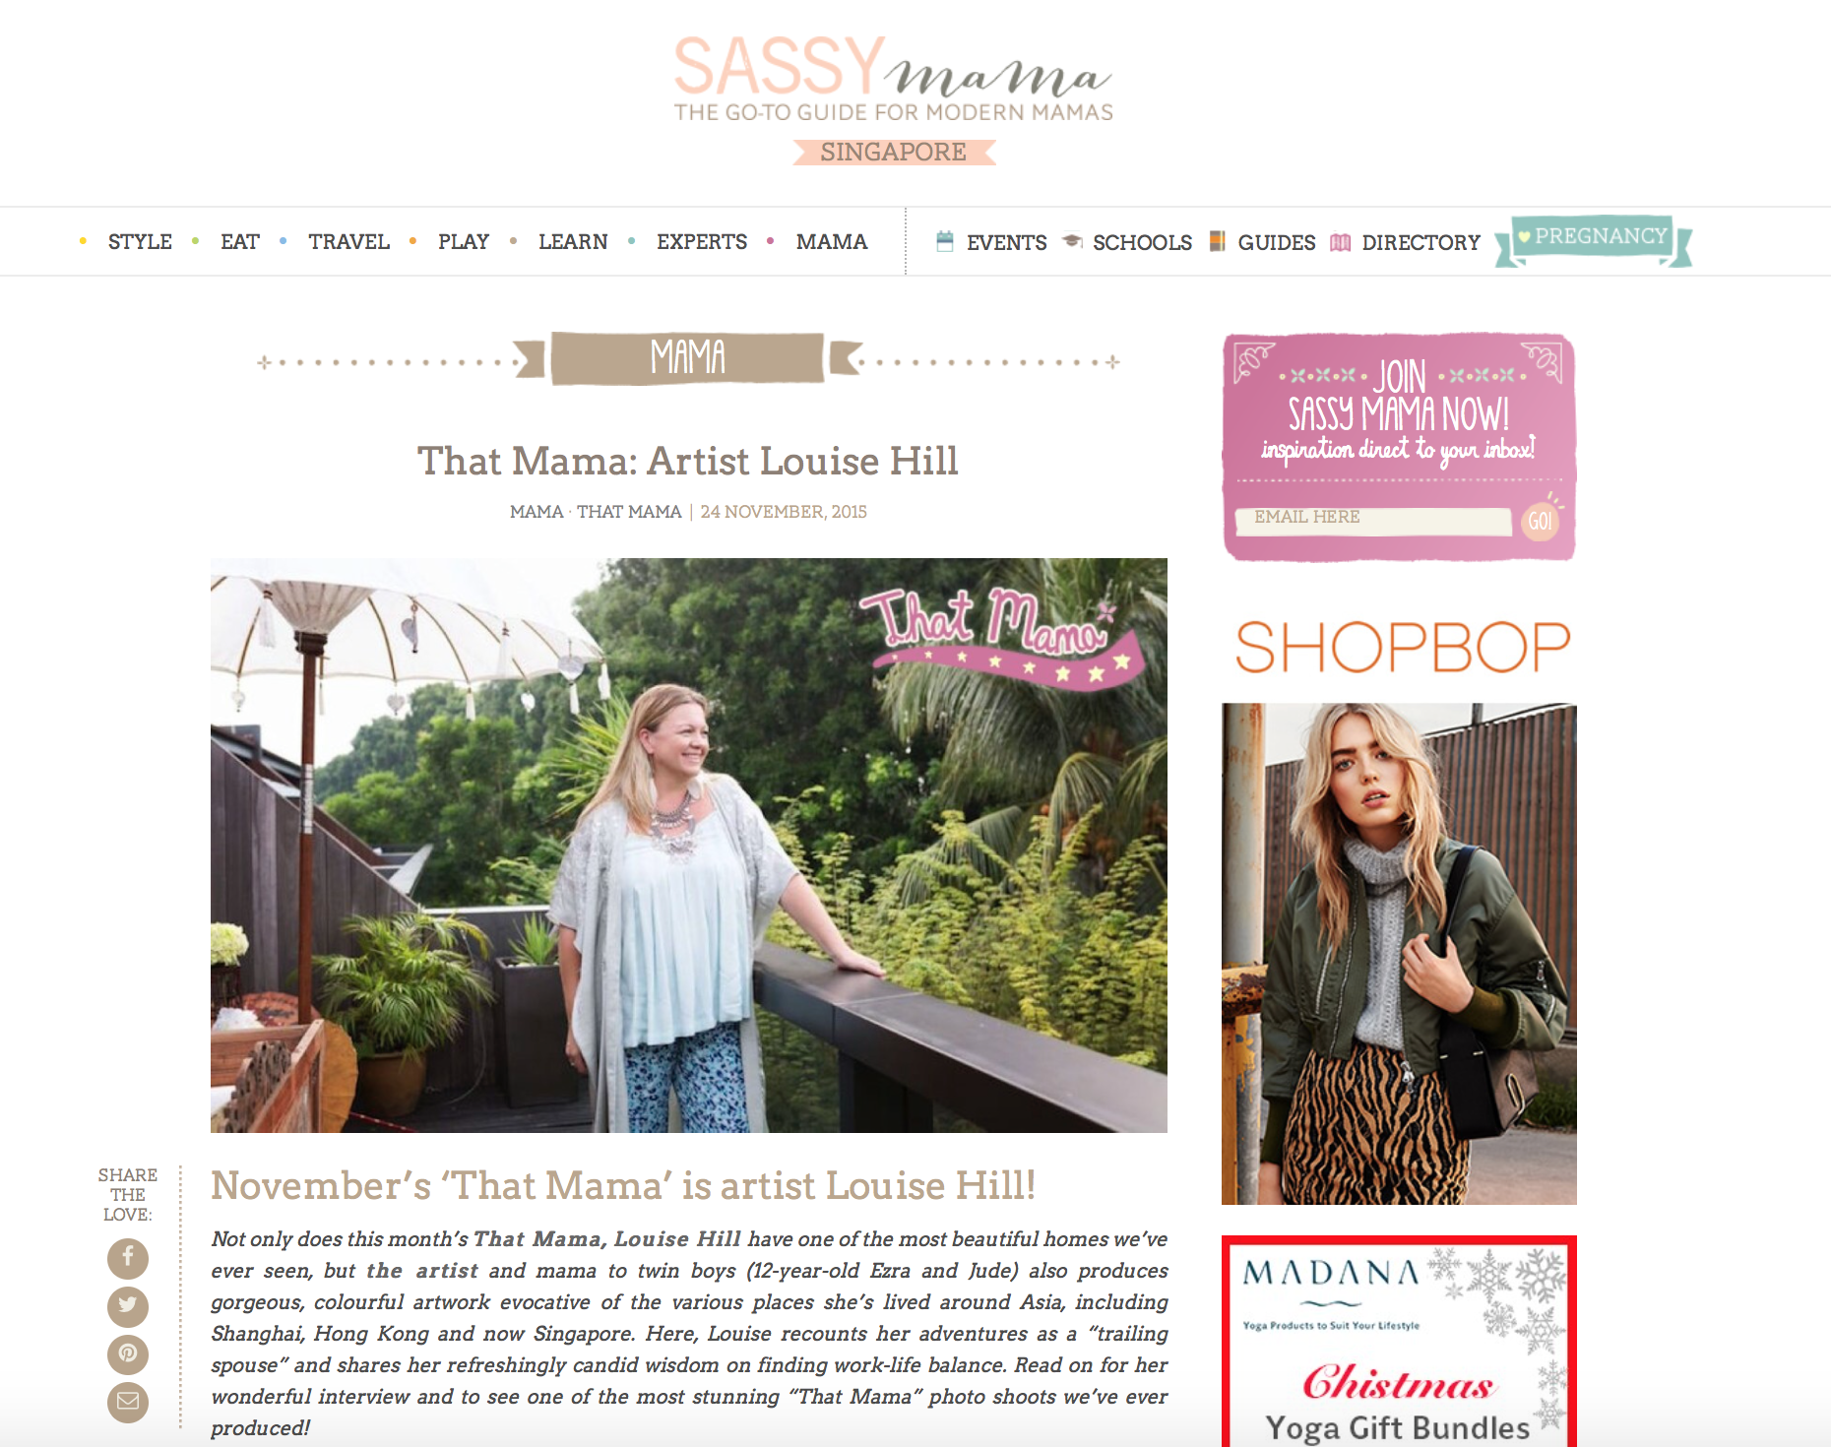Share article via Facebook icon

pyautogui.click(x=128, y=1258)
